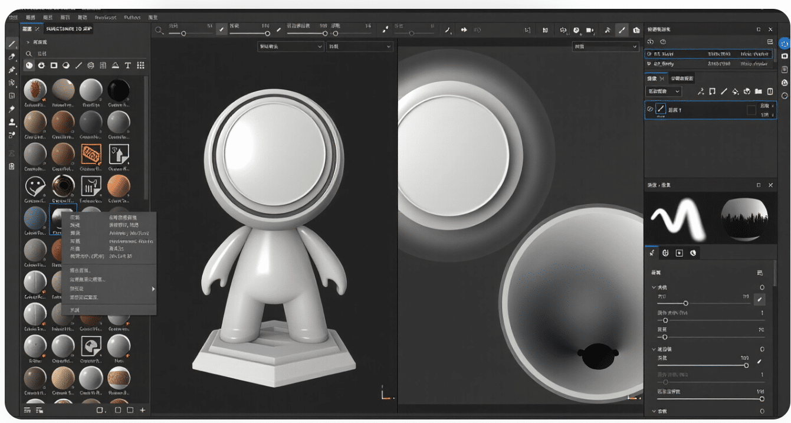Toggle the size pen pressure button in top toolbar
Viewport: 791px width, 423px height.
click(222, 29)
